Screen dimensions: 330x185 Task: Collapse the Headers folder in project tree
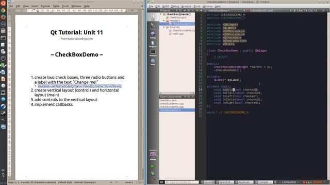click(x=164, y=21)
